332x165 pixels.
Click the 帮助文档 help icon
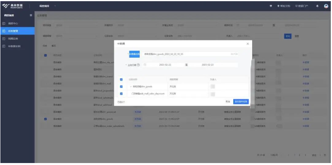pos(279,6)
